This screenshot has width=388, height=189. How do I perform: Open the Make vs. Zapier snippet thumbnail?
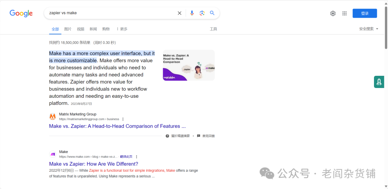pos(189,65)
